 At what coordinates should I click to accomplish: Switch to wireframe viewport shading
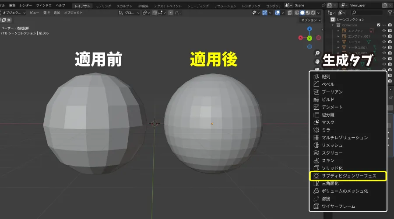296,13
